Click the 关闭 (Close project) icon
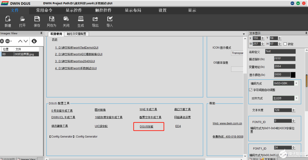Image resolution: width=308 pixels, height=160 pixels. (x=66, y=19)
